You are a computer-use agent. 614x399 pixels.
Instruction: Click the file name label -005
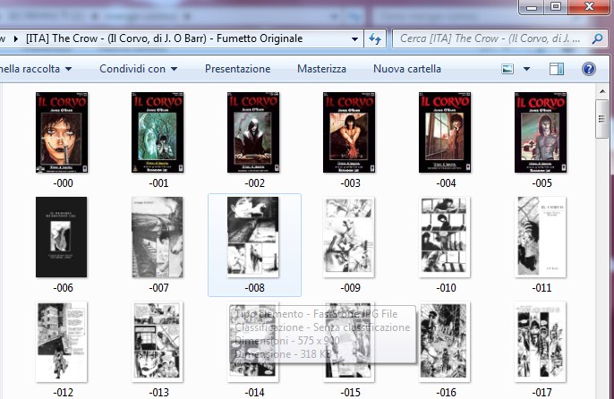coord(542,183)
